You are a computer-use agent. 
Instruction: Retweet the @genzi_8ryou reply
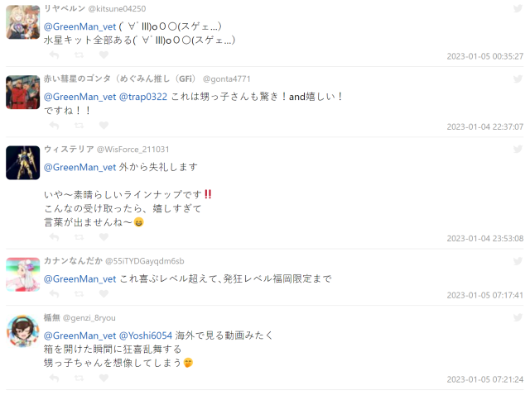coord(79,378)
